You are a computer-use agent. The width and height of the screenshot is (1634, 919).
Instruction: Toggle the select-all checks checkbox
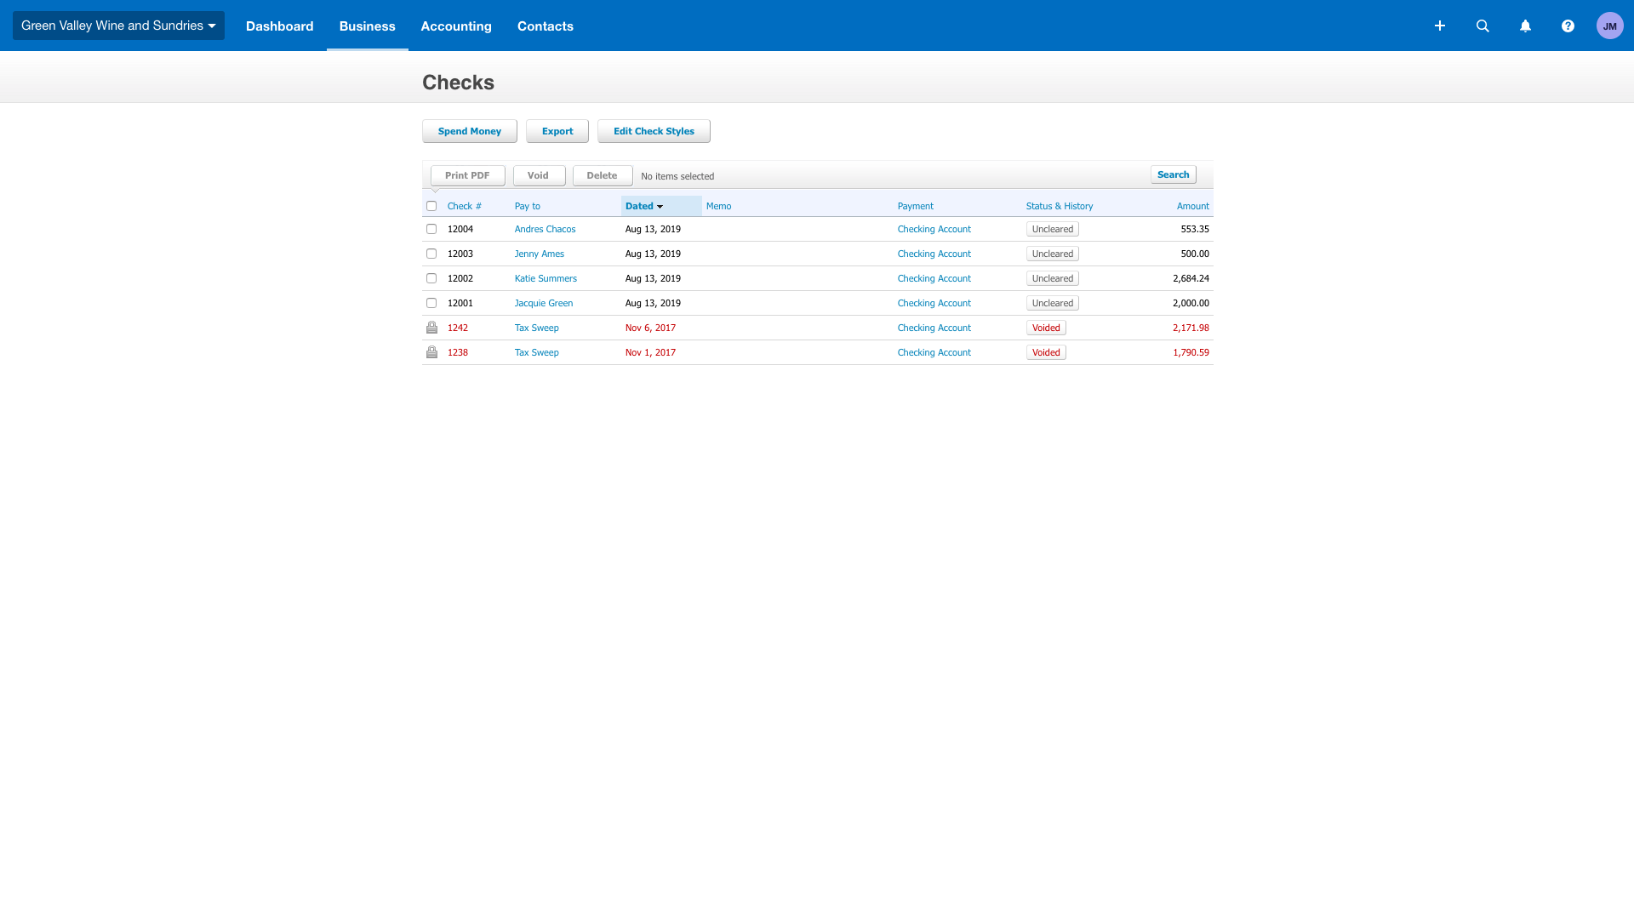431,206
